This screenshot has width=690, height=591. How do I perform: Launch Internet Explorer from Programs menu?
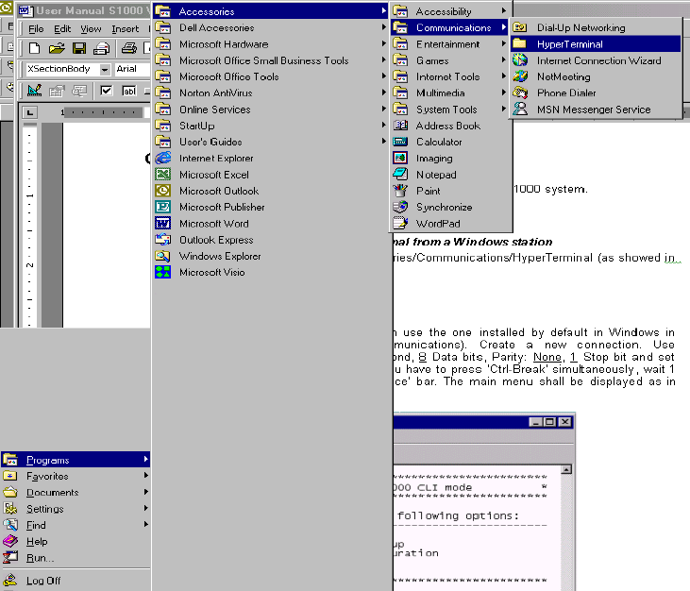[272, 159]
